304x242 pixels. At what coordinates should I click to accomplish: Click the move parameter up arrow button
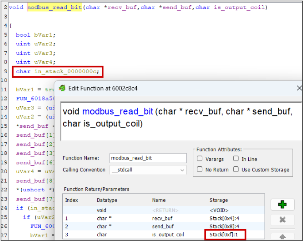(282, 235)
